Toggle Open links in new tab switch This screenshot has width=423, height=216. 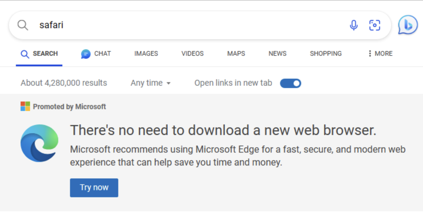click(290, 83)
